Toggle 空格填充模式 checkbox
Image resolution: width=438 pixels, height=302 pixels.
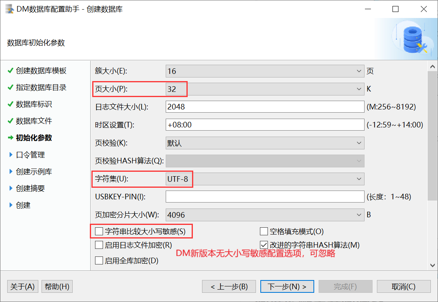pyautogui.click(x=264, y=231)
